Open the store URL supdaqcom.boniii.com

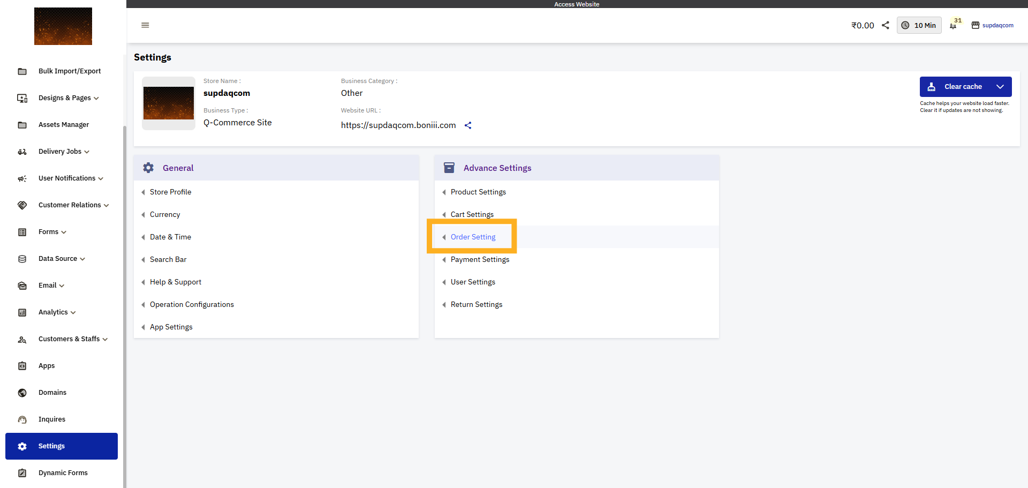(x=398, y=125)
